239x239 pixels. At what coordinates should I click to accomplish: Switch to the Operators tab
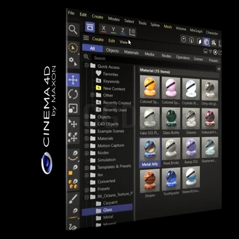pyautogui.click(x=183, y=57)
